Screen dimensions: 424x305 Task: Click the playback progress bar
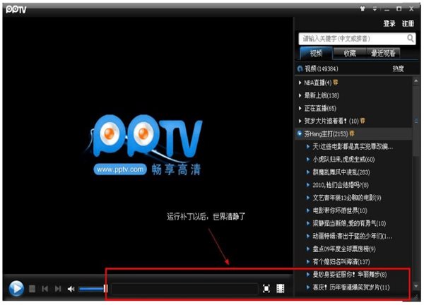pyautogui.click(x=184, y=289)
